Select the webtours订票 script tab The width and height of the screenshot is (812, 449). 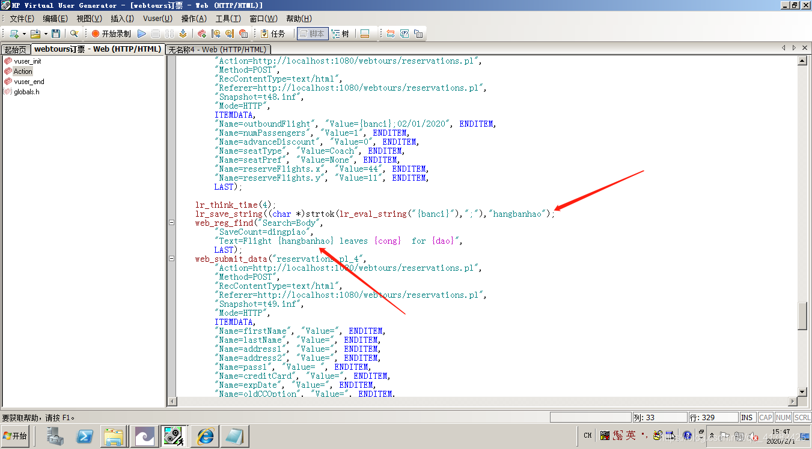97,49
